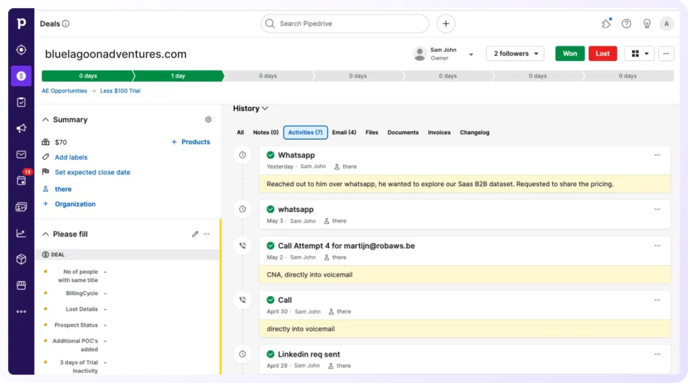Open the lightbulb tips icon
Screen dimensions: 688x383
tap(647, 24)
